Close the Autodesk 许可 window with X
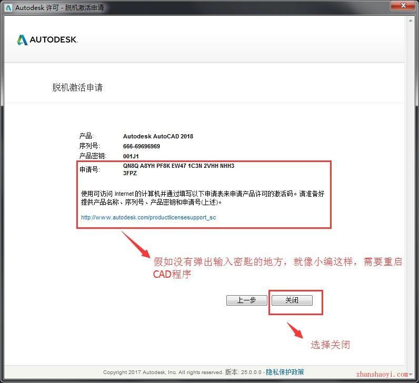Image resolution: width=419 pixels, height=383 pixels. [404, 5]
